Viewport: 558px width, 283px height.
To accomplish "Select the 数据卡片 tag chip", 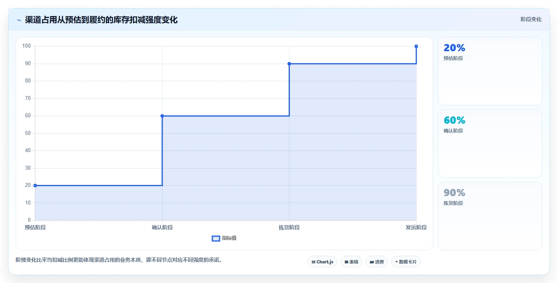I will 406,262.
